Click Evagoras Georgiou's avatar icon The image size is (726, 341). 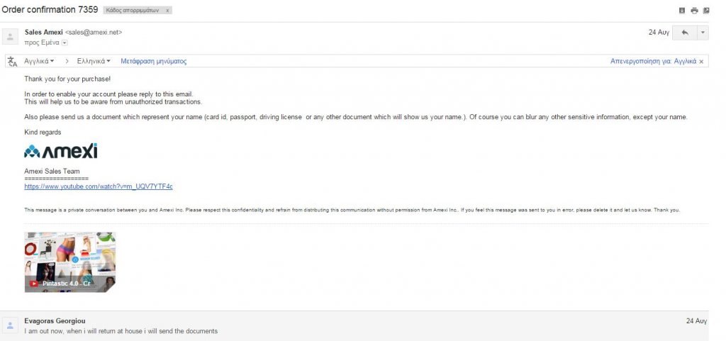tap(11, 325)
